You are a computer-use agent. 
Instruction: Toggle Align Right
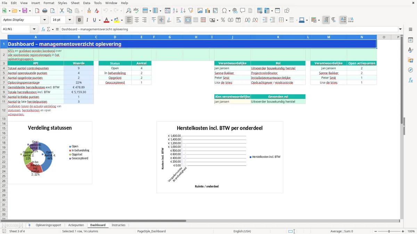(x=144, y=20)
